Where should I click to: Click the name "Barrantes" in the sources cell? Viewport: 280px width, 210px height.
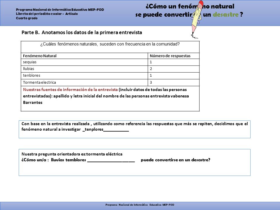[x=33, y=102]
